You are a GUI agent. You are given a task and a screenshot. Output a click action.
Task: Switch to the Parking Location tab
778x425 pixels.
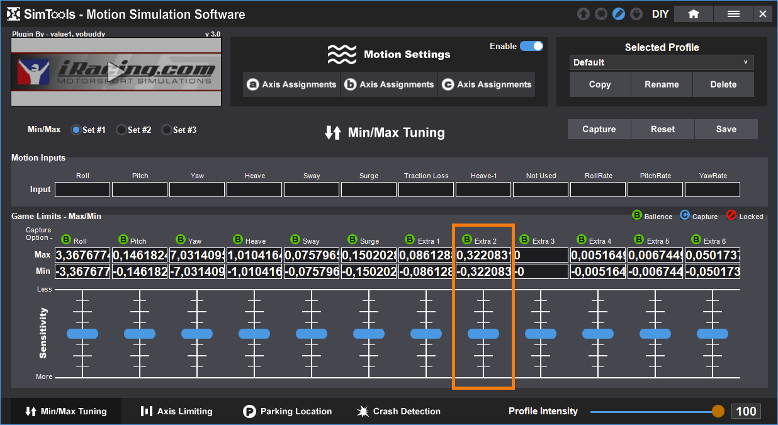(287, 411)
